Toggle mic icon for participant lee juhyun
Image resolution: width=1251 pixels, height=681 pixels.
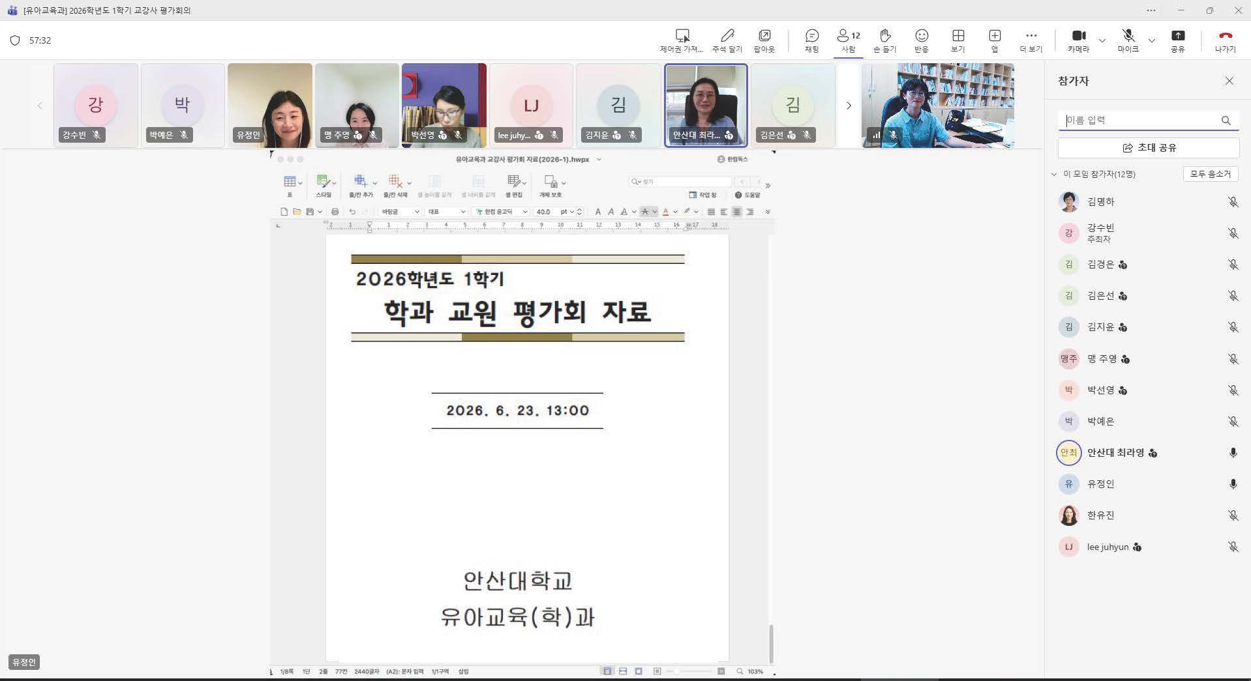[x=1233, y=547]
